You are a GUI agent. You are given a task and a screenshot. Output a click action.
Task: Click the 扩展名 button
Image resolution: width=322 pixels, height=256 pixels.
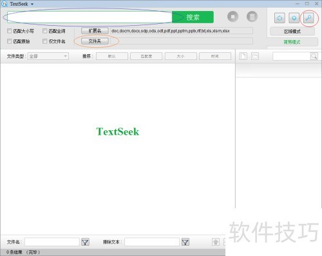tap(95, 31)
